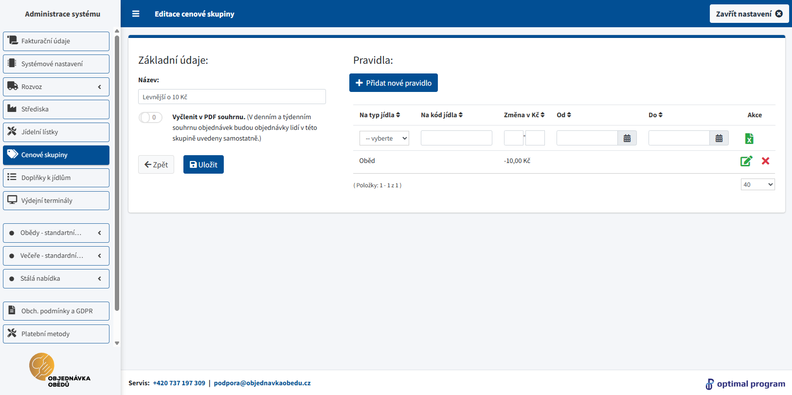Sort by the Na typ jídla column

pos(379,115)
